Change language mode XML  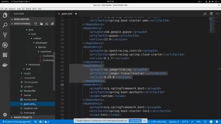tap(199, 122)
